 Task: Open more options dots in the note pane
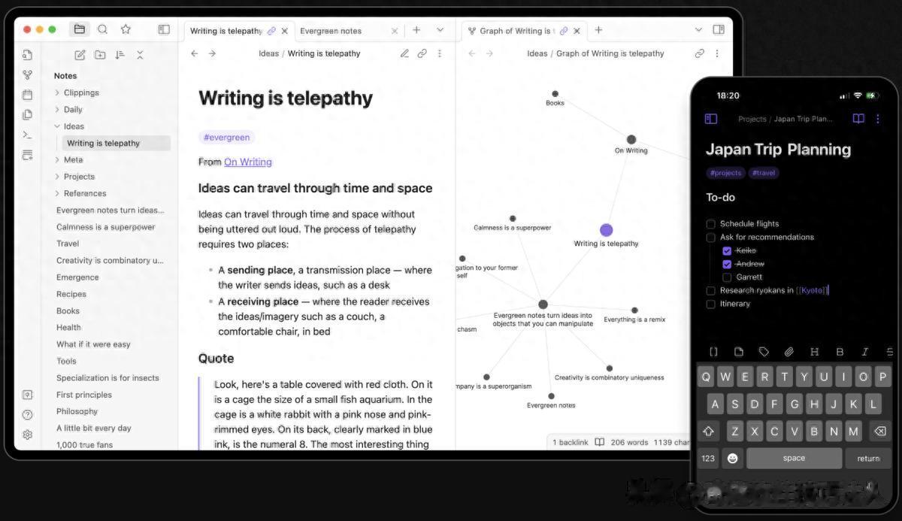pos(440,53)
